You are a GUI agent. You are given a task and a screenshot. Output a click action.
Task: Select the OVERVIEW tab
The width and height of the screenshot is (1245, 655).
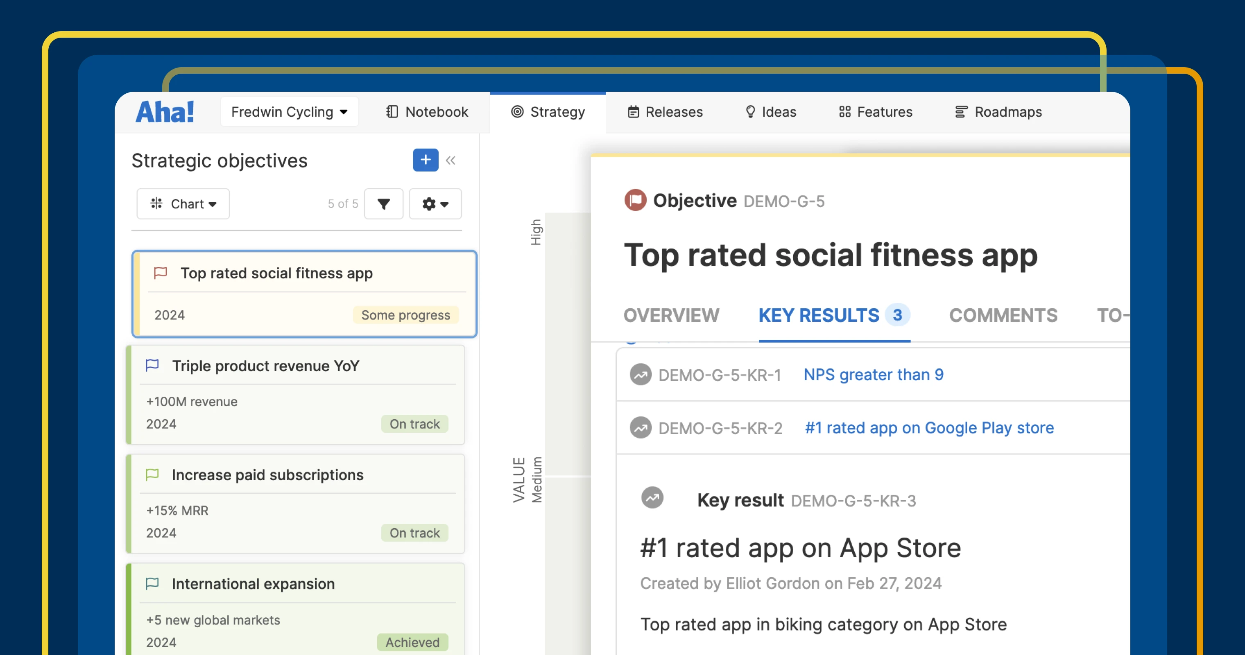pos(671,316)
